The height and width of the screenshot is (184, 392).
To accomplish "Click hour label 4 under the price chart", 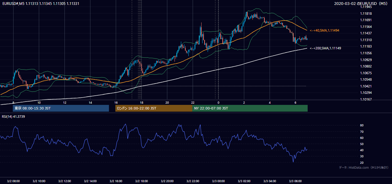I will click(x=270, y=102).
